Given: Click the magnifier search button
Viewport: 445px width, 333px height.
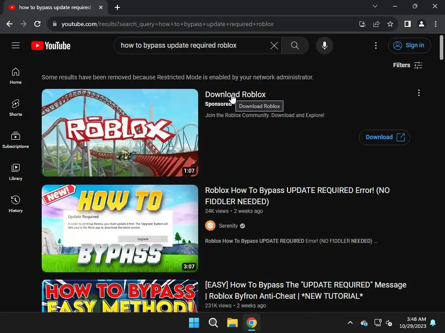Looking at the screenshot, I should pos(295,45).
